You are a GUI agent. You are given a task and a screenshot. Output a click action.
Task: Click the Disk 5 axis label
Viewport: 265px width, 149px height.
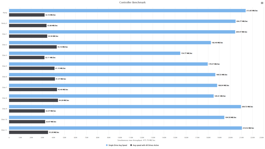pyautogui.click(x=5, y=66)
